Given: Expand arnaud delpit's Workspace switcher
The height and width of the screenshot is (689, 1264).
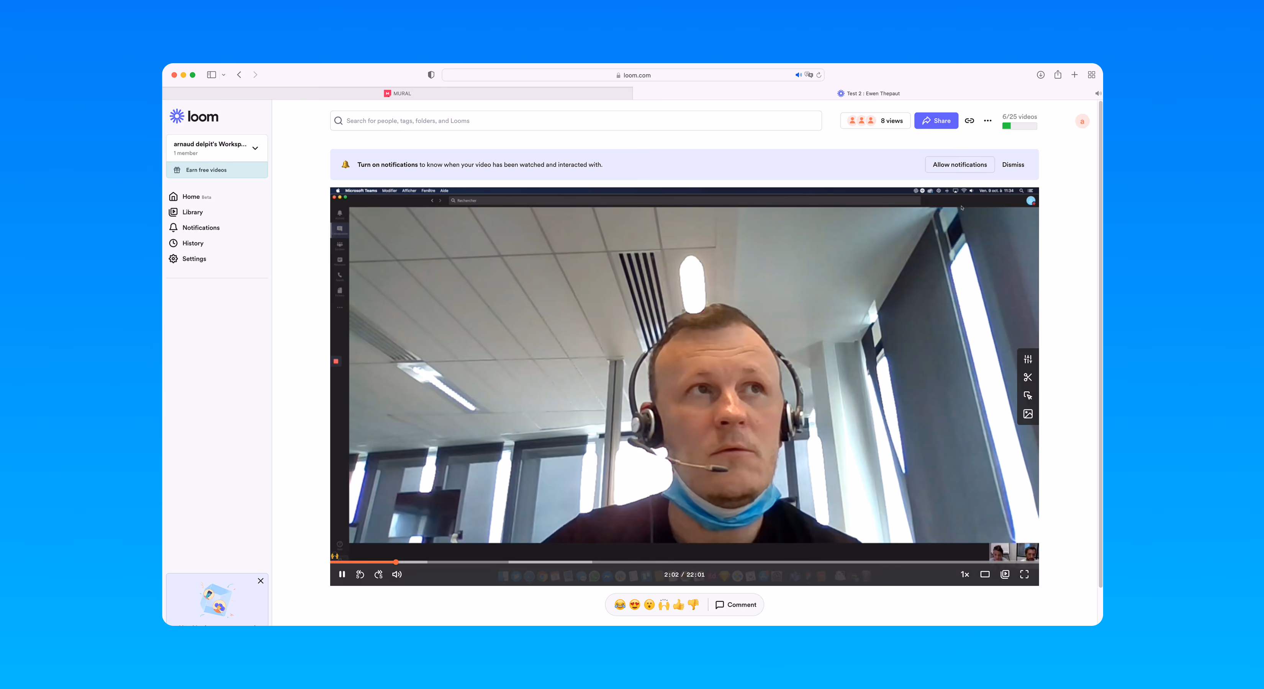Looking at the screenshot, I should tap(217, 148).
